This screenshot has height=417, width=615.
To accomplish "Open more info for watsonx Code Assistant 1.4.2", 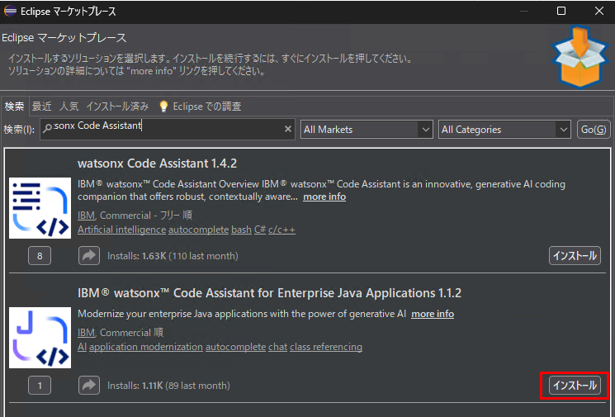I will (x=324, y=197).
